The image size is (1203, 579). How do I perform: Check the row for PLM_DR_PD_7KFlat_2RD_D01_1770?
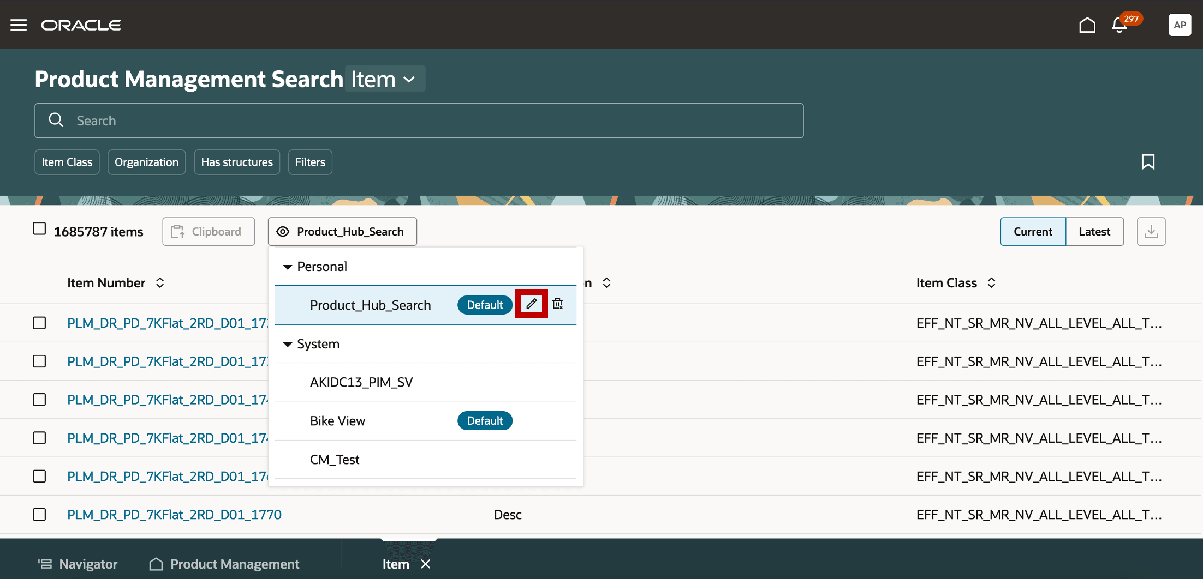point(39,515)
